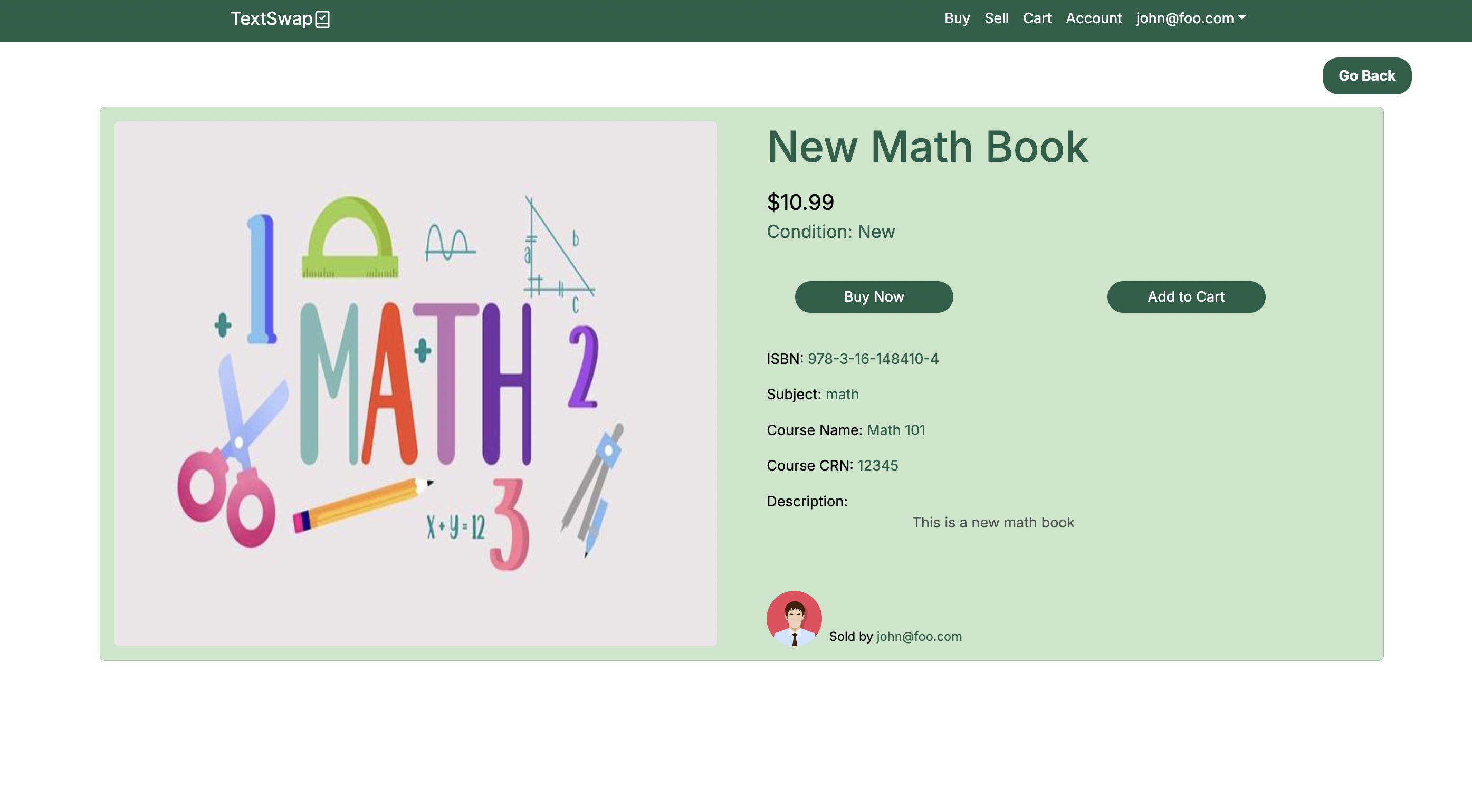Click the seller's avatar picture
Viewport: 1472px width, 787px height.
tap(794, 618)
